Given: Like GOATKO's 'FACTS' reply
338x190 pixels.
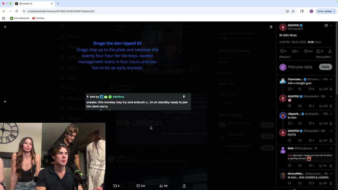Looking at the screenshot, I should (x=312, y=140).
